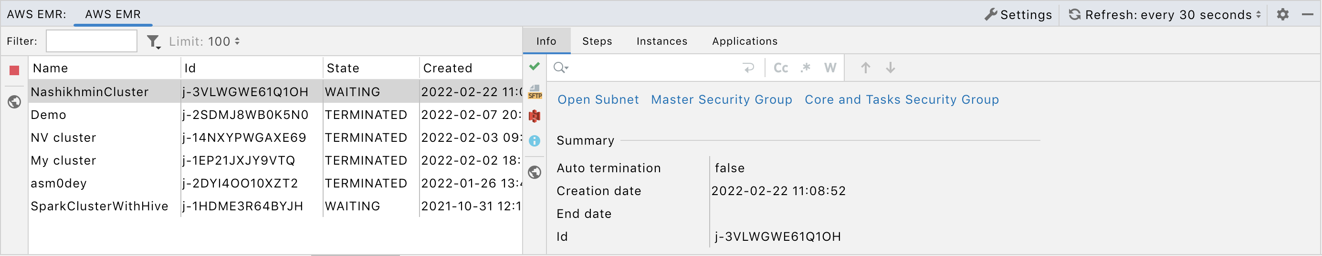Click the red S3 bucket icon
This screenshot has height=256, width=1322.
pos(534,116)
